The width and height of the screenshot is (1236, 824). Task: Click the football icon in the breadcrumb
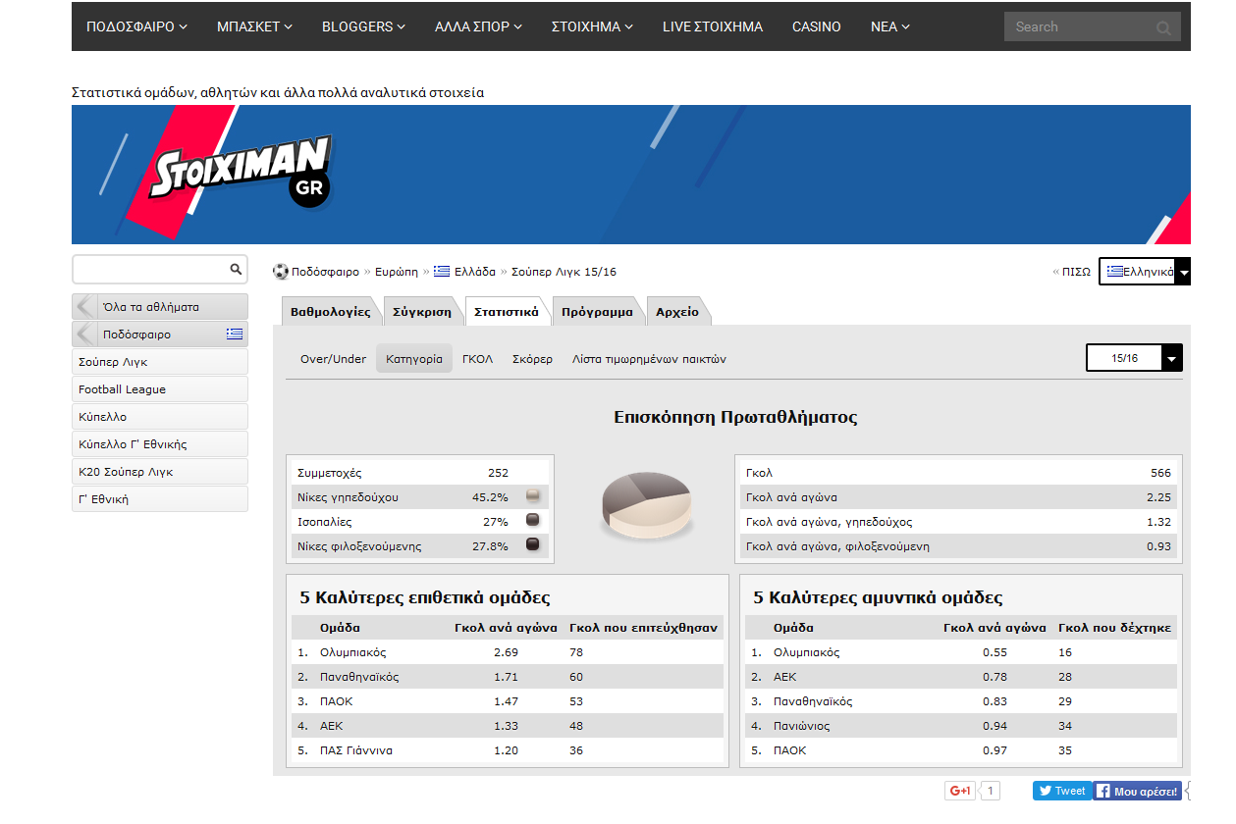click(279, 271)
